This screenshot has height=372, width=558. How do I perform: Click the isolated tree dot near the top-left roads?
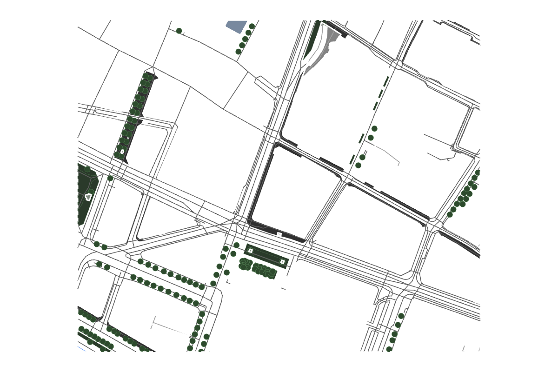click(x=179, y=31)
